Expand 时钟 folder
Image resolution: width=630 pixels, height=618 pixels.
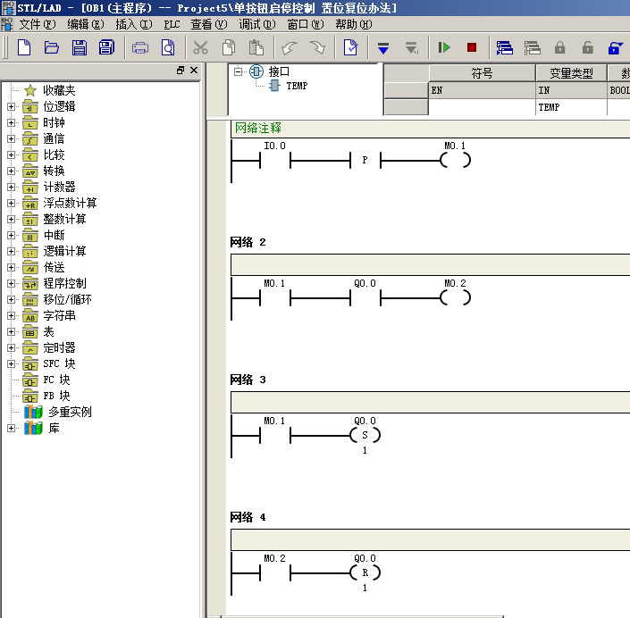(x=12, y=123)
